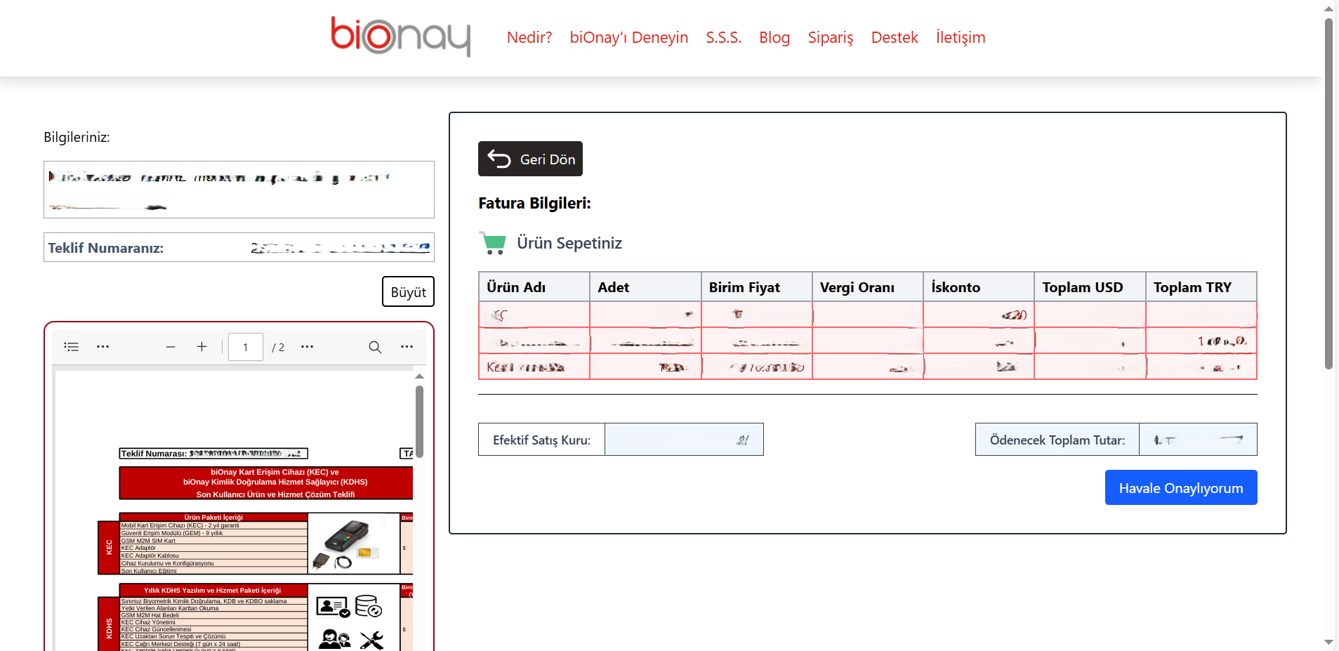The width and height of the screenshot is (1339, 651).
Task: Click the PDF viewer vertical scrollbar
Action: (x=419, y=421)
